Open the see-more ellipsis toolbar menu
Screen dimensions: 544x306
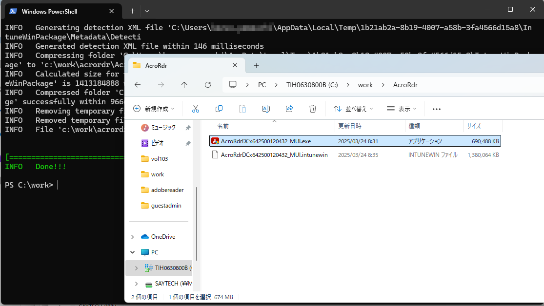point(436,109)
